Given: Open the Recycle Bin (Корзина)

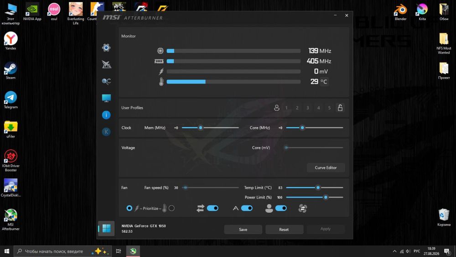Looking at the screenshot, I should 444,217.
